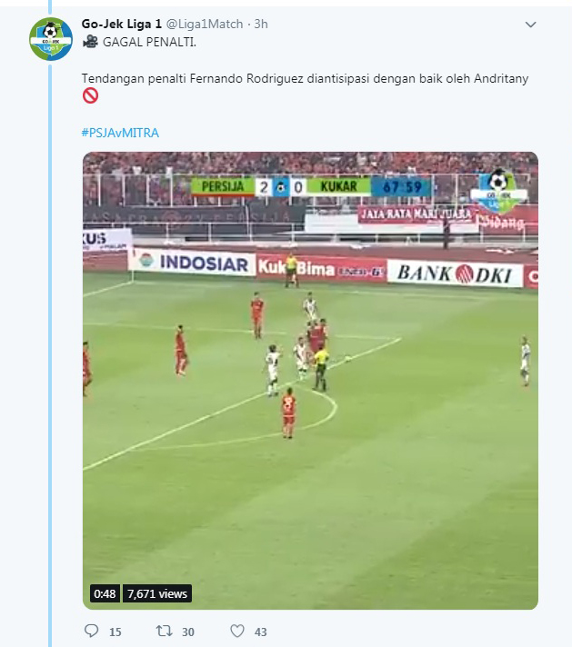Click the @Liga1Match handle

[205, 24]
